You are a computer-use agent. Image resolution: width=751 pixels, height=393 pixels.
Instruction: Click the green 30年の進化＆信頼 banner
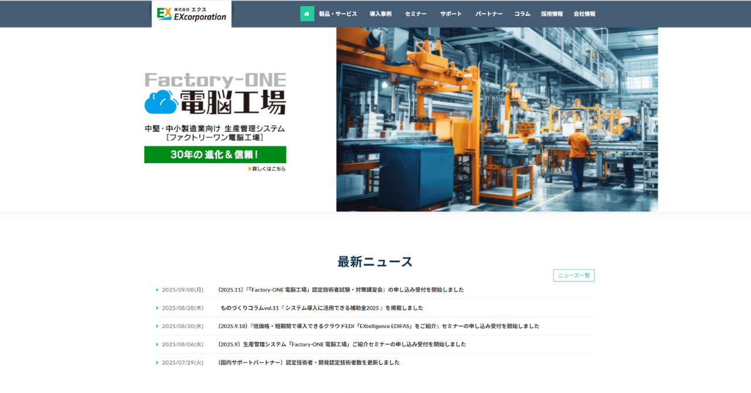[x=215, y=155]
